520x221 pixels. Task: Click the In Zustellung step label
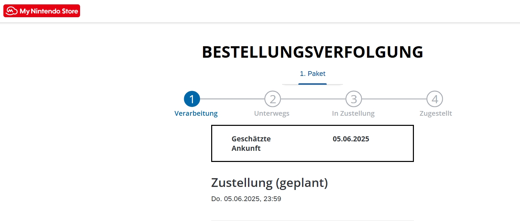click(x=353, y=113)
